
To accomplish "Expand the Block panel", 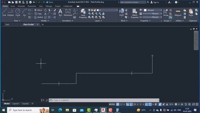I will 124,21.
